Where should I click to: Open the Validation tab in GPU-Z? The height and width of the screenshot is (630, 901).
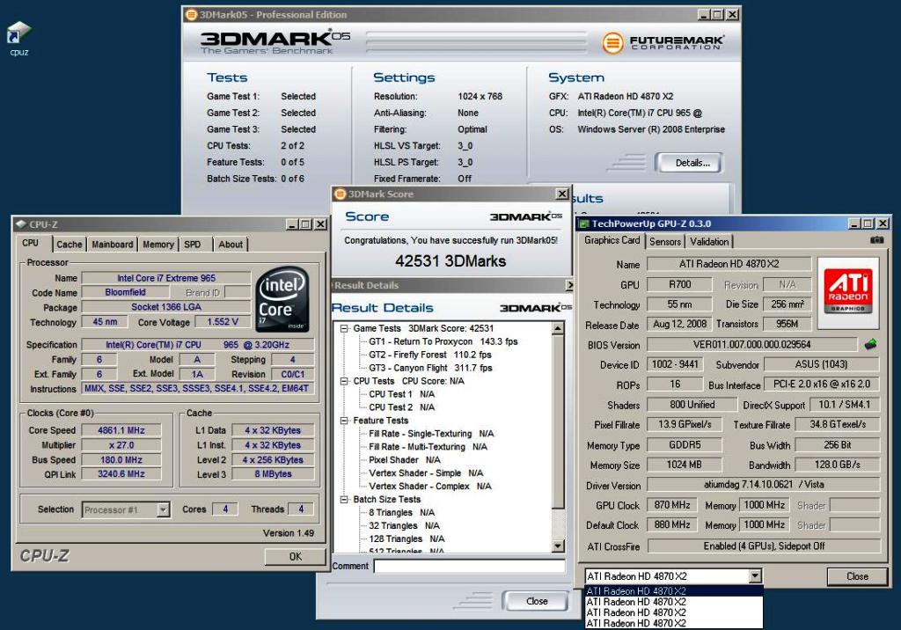(x=709, y=242)
